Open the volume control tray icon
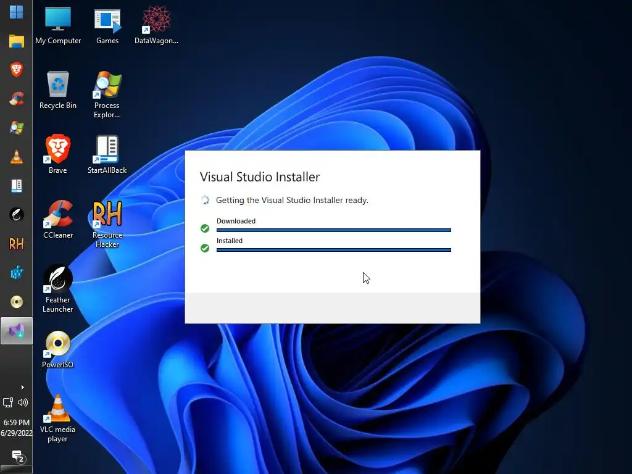632x474 pixels. click(x=23, y=402)
